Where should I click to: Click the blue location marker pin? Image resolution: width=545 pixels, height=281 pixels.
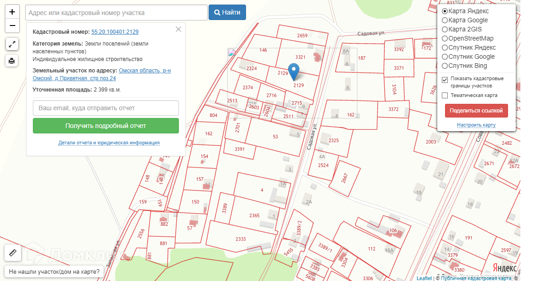pos(294,72)
